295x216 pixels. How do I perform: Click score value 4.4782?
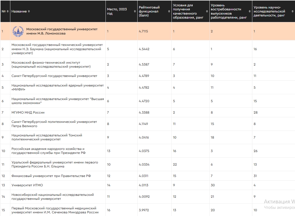click(x=144, y=87)
